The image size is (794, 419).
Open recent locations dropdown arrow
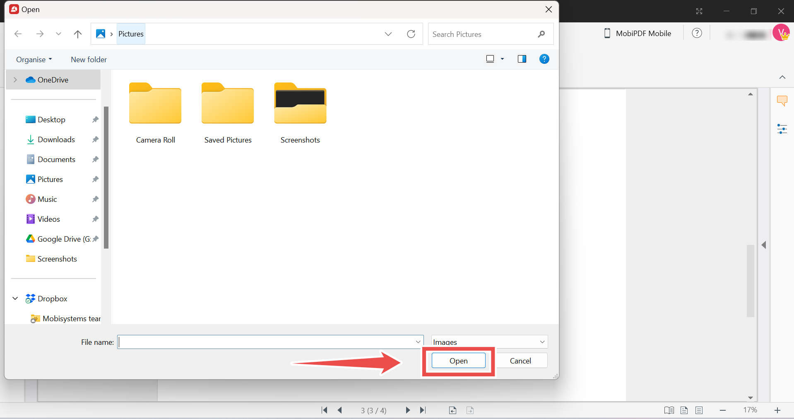point(58,34)
